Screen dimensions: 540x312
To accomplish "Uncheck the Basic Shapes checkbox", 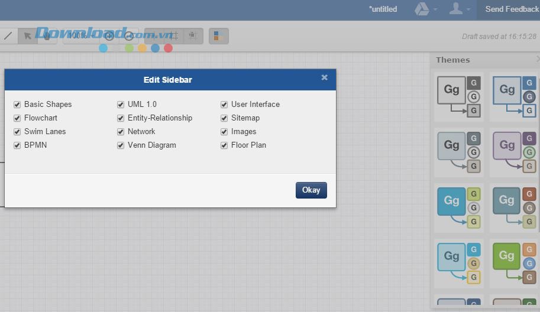I will pos(17,105).
